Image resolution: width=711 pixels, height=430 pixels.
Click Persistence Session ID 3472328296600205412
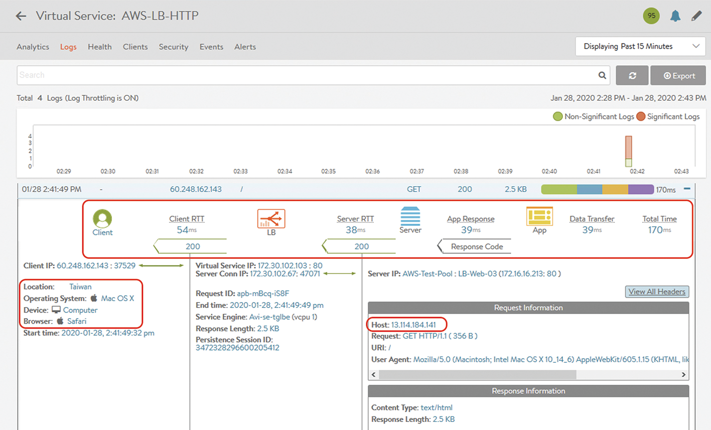point(237,348)
